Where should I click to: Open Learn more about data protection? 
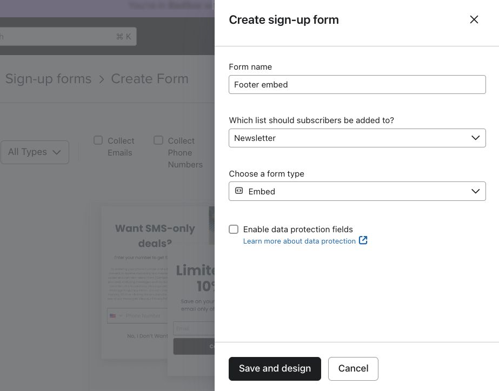[x=300, y=241]
